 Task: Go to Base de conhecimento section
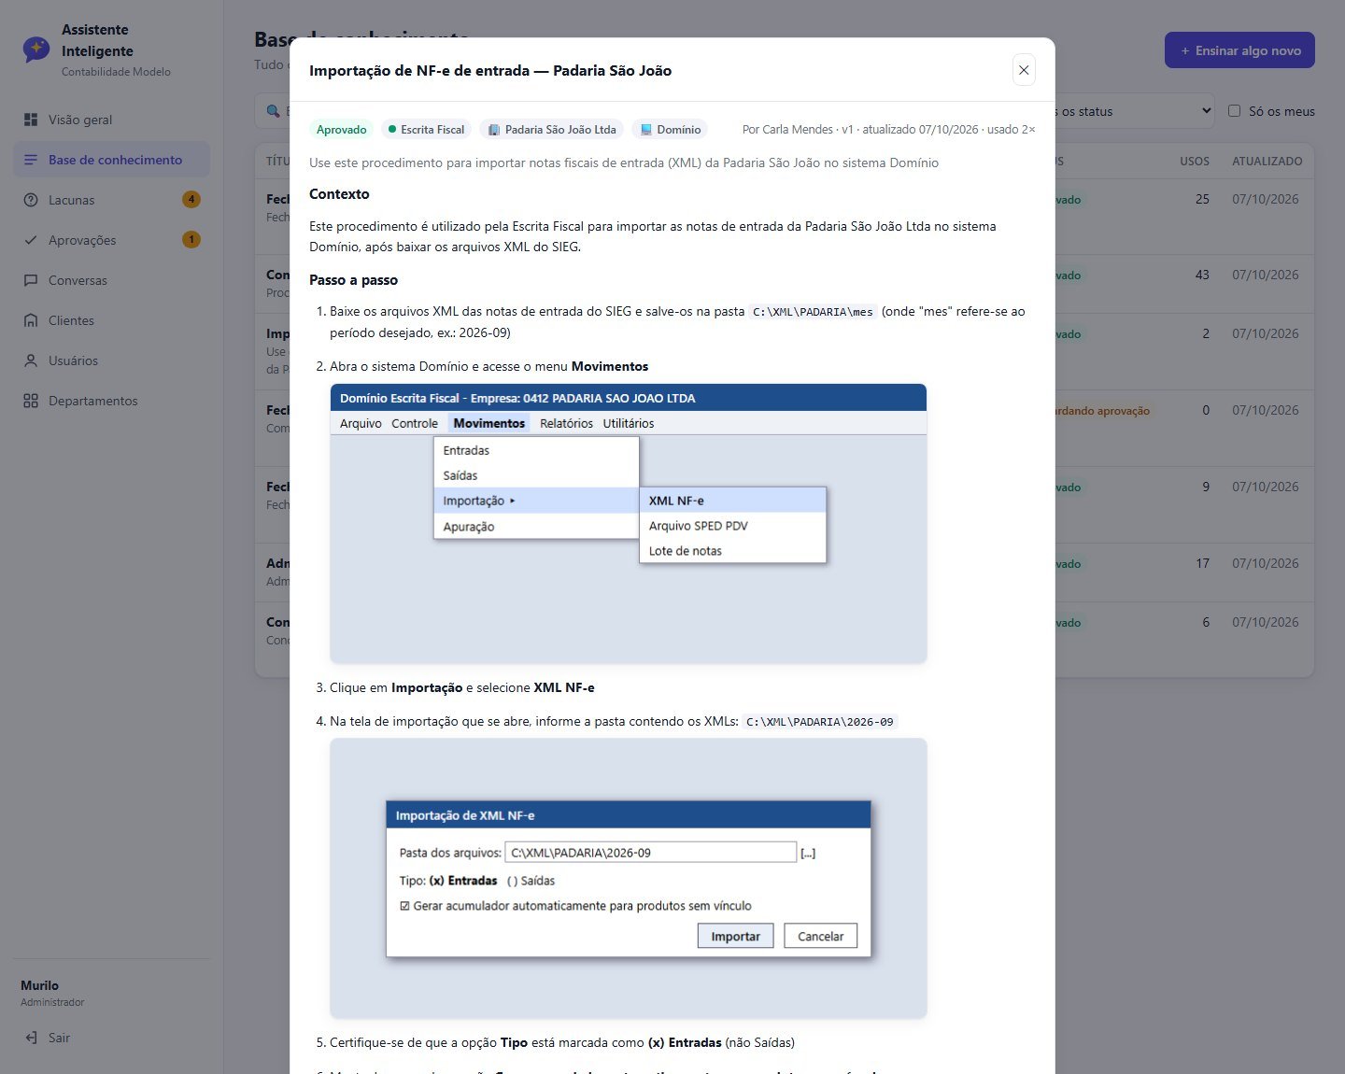tap(111, 160)
